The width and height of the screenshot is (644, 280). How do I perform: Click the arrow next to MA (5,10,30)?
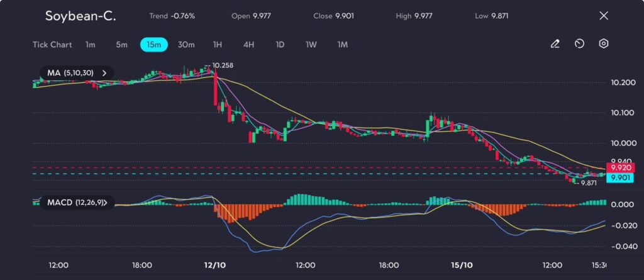pyautogui.click(x=104, y=73)
